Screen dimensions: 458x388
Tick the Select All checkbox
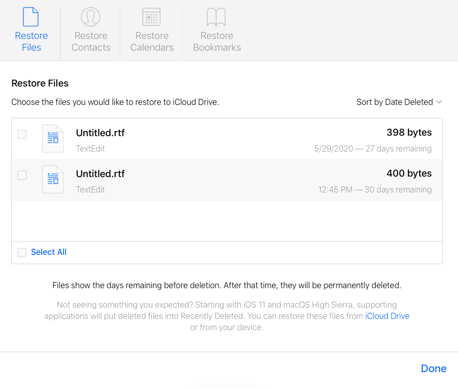(x=22, y=252)
